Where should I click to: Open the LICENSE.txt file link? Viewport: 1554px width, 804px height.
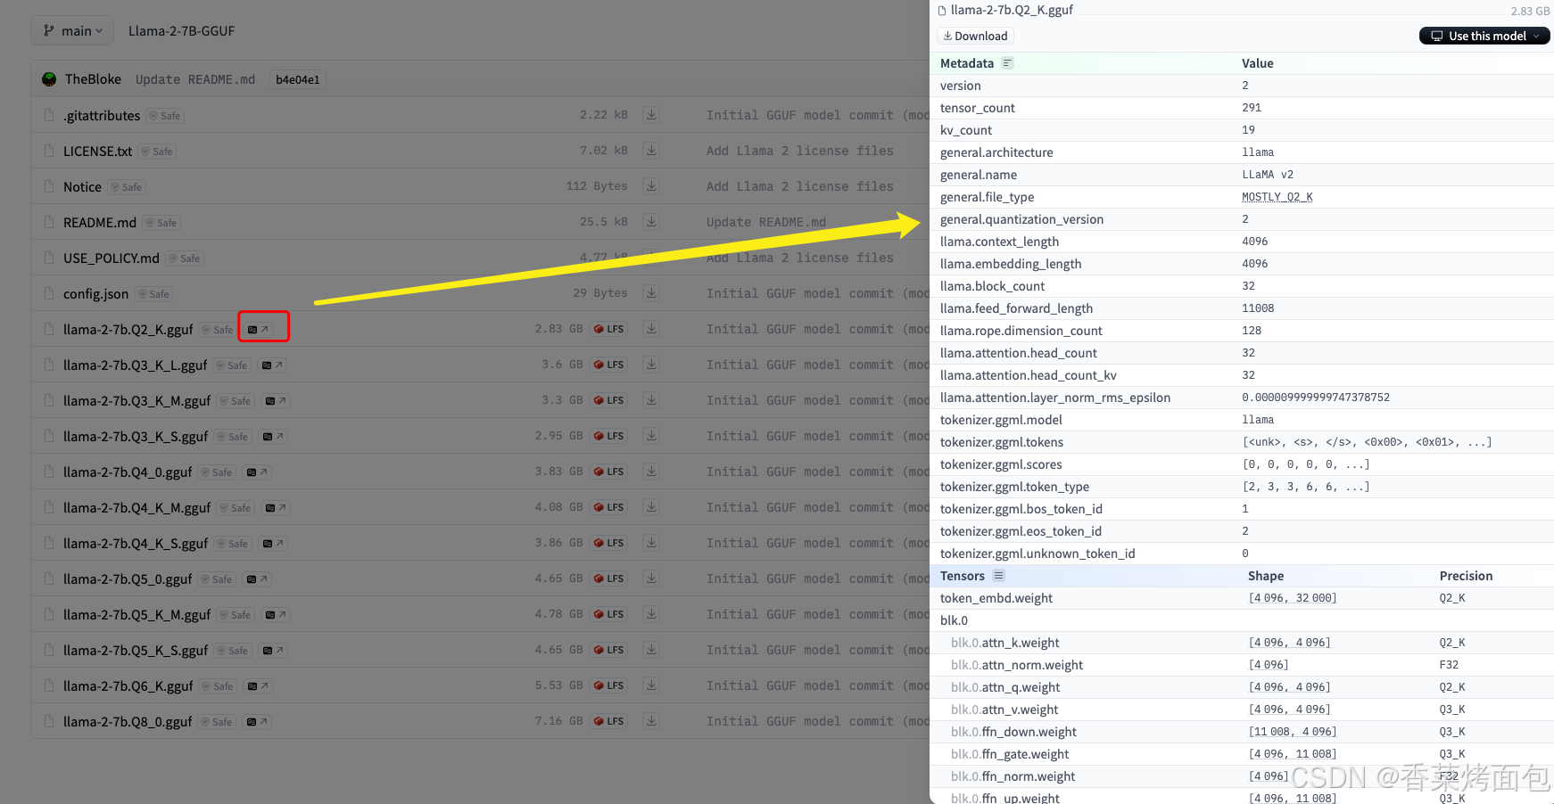click(97, 152)
